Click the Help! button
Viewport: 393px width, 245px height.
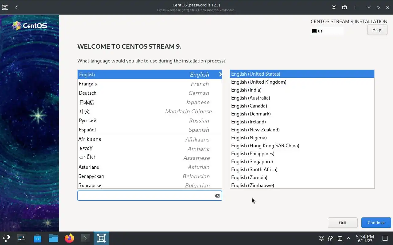(x=377, y=30)
